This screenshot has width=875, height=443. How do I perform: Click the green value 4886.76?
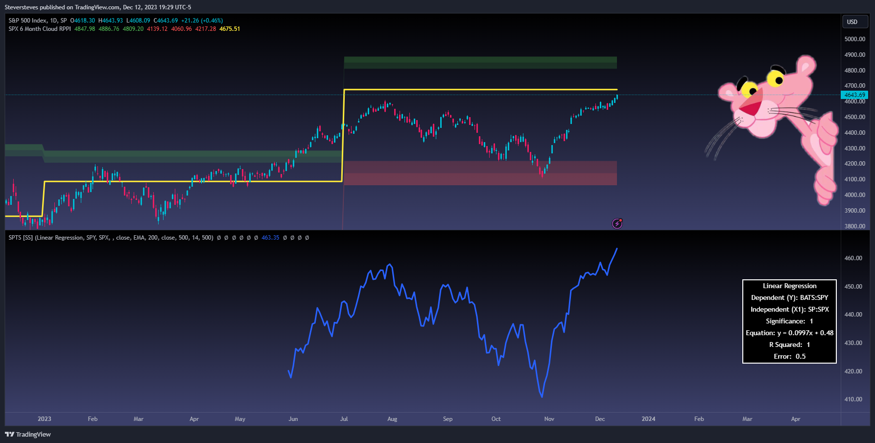109,29
